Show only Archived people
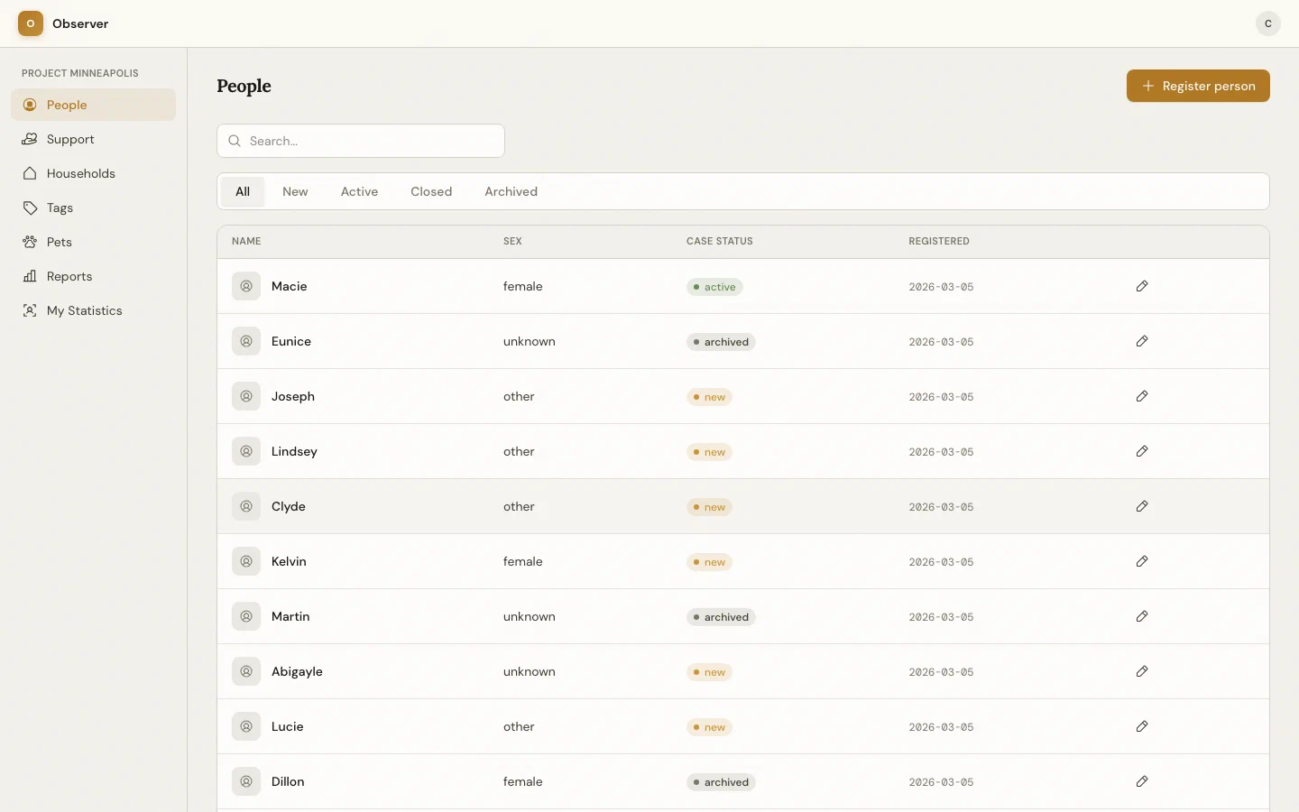This screenshot has width=1299, height=812. tap(511, 191)
